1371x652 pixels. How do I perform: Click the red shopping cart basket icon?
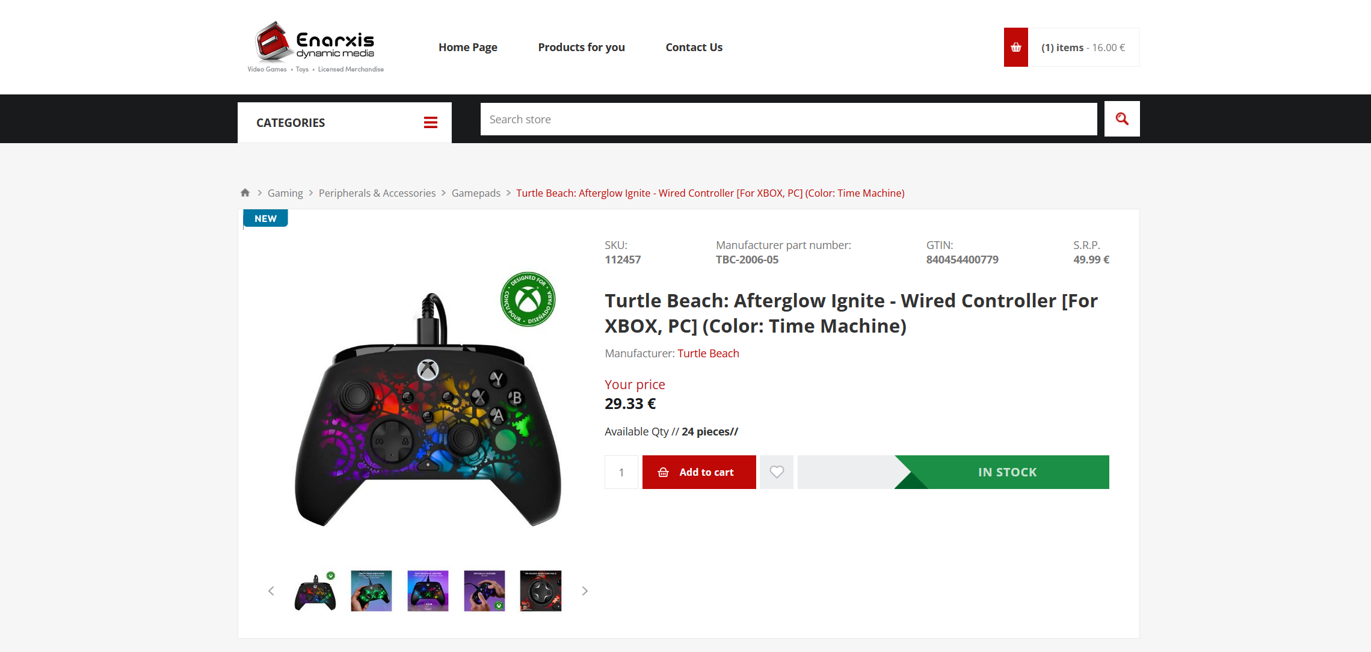[1015, 48]
